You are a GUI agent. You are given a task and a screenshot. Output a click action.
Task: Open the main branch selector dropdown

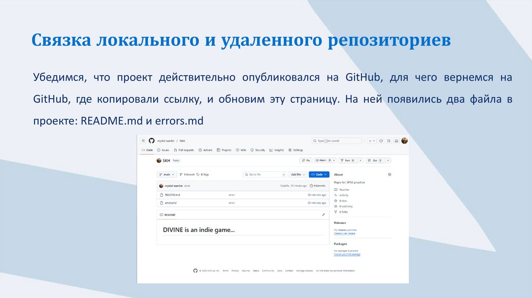pos(167,174)
